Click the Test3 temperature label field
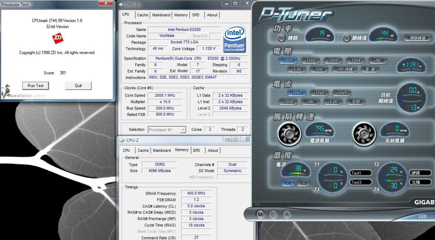The image size is (435, 240). point(361,182)
